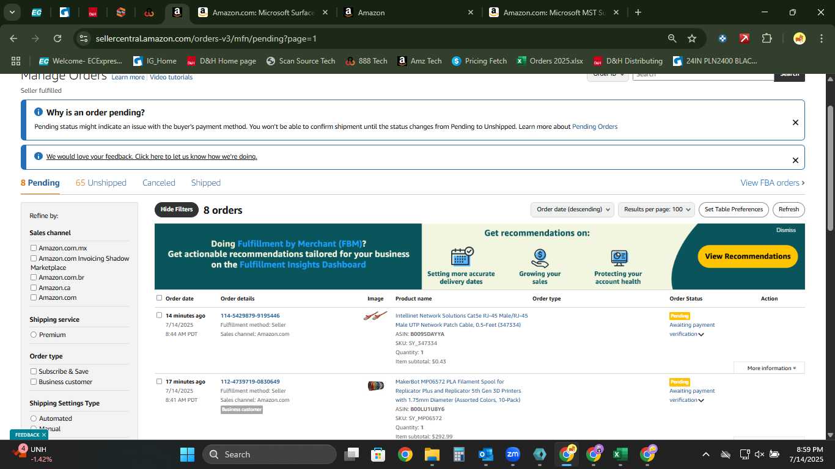
Task: Open the site information icon in address bar
Action: click(x=84, y=38)
